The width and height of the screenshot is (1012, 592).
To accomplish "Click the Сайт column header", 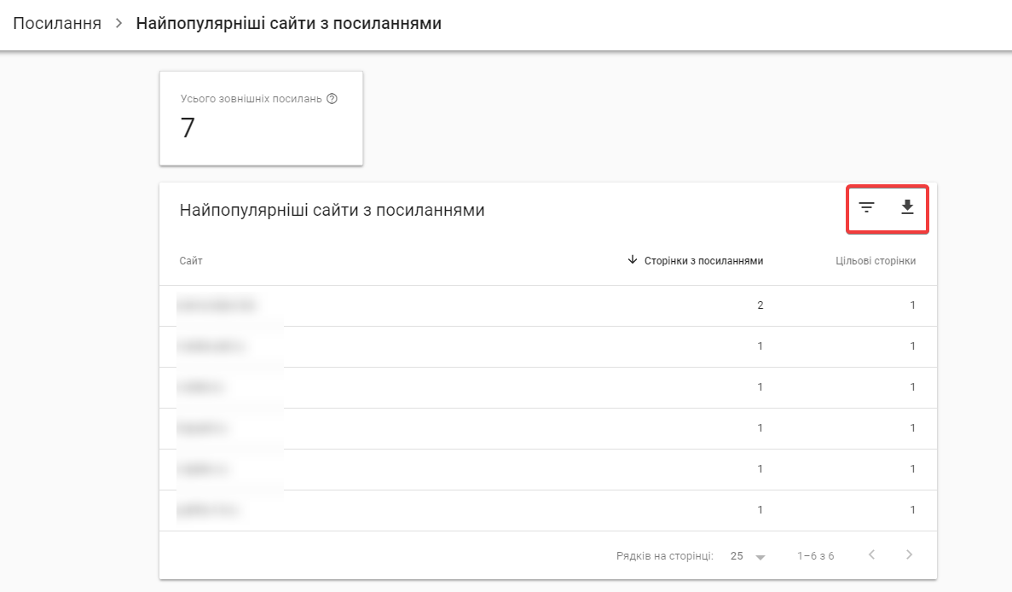I will point(191,261).
